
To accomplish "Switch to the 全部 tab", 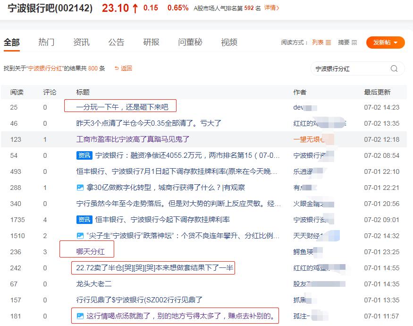I will click(12, 42).
